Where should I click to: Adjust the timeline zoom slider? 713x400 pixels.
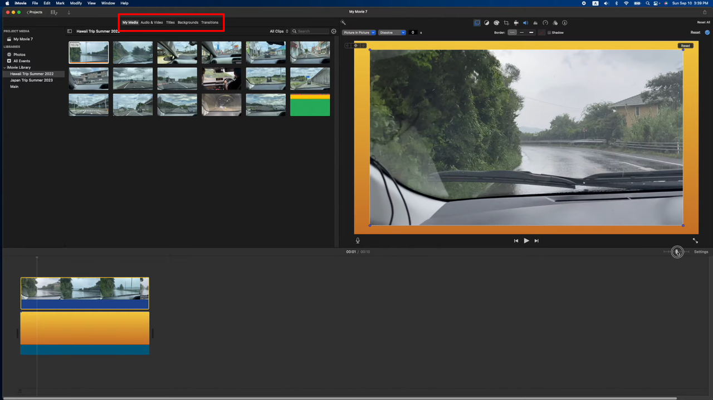(676, 252)
